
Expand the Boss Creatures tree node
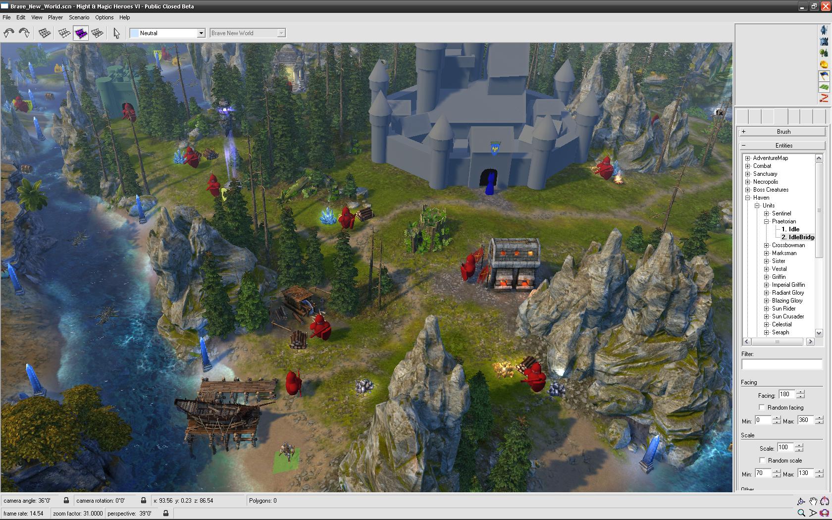(x=748, y=190)
